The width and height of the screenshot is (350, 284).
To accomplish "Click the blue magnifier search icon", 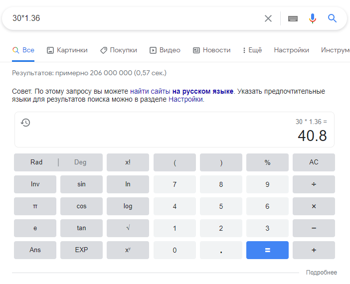I will [x=332, y=18].
